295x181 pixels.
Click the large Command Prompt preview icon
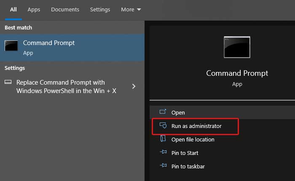pyautogui.click(x=236, y=47)
